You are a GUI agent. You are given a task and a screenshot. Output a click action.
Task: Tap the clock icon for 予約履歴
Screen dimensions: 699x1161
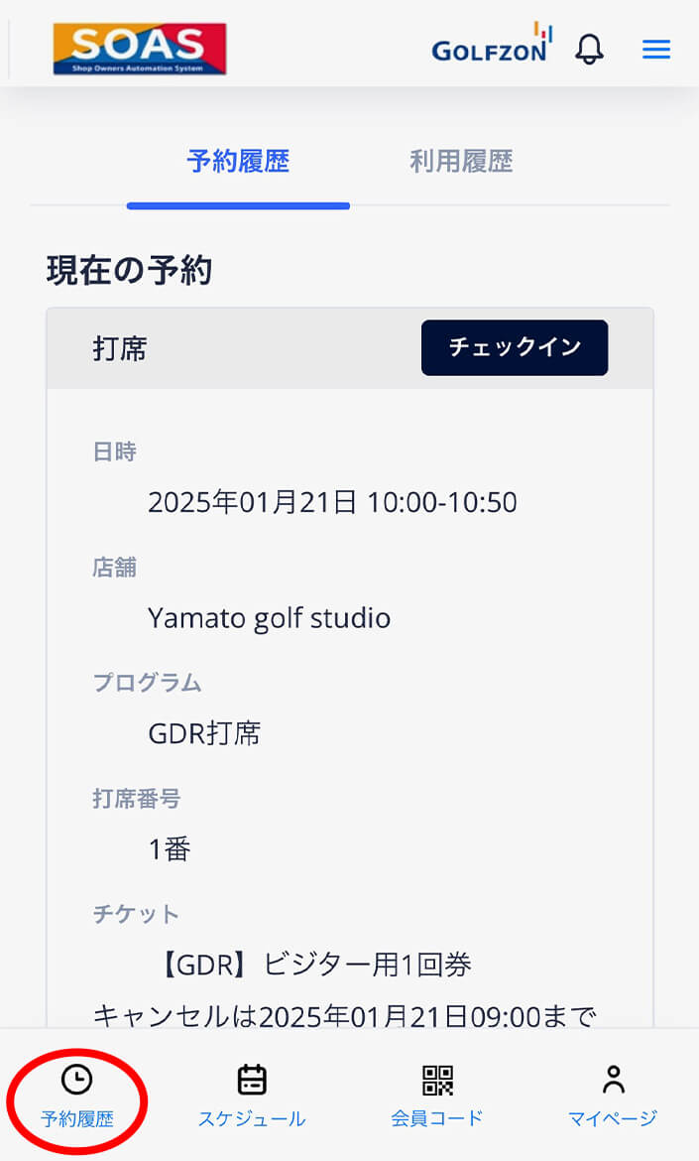point(77,1080)
